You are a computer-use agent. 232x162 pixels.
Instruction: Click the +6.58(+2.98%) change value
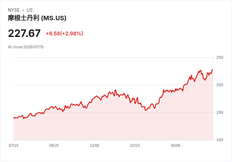pos(65,33)
